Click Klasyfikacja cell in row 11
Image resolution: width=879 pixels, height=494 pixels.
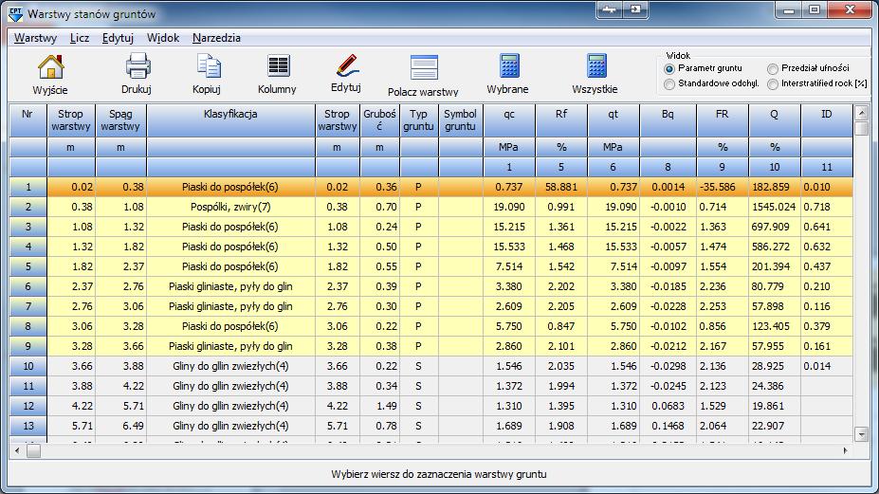231,386
